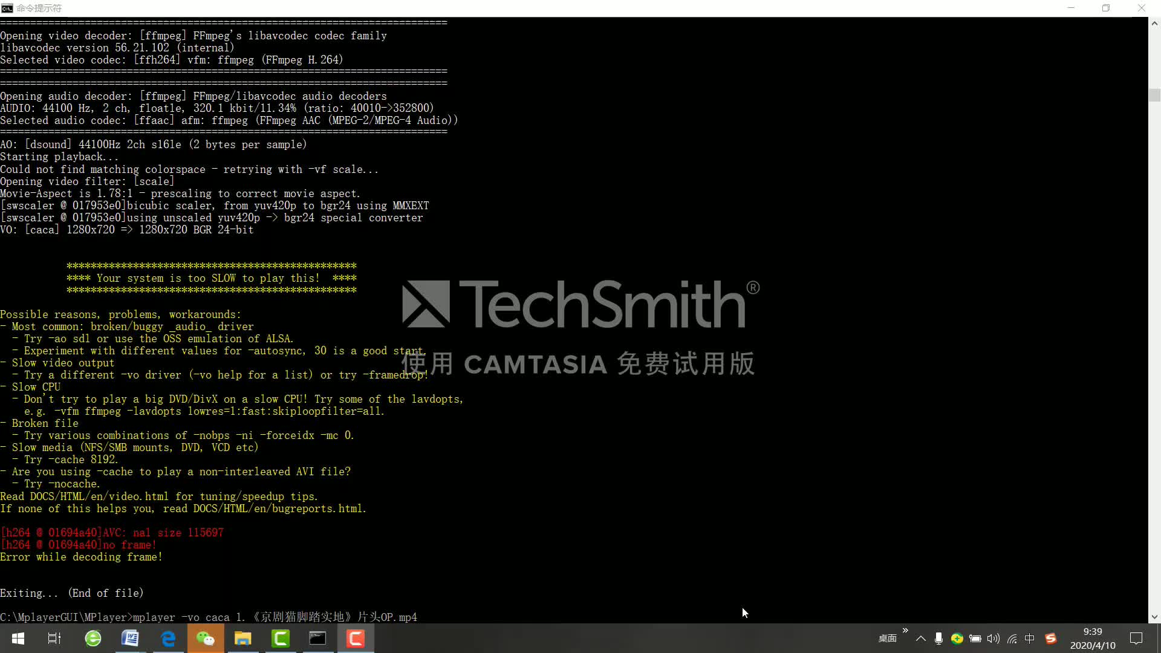Click the microphone tray icon
Viewport: 1161px width, 653px height.
pyautogui.click(x=938, y=638)
